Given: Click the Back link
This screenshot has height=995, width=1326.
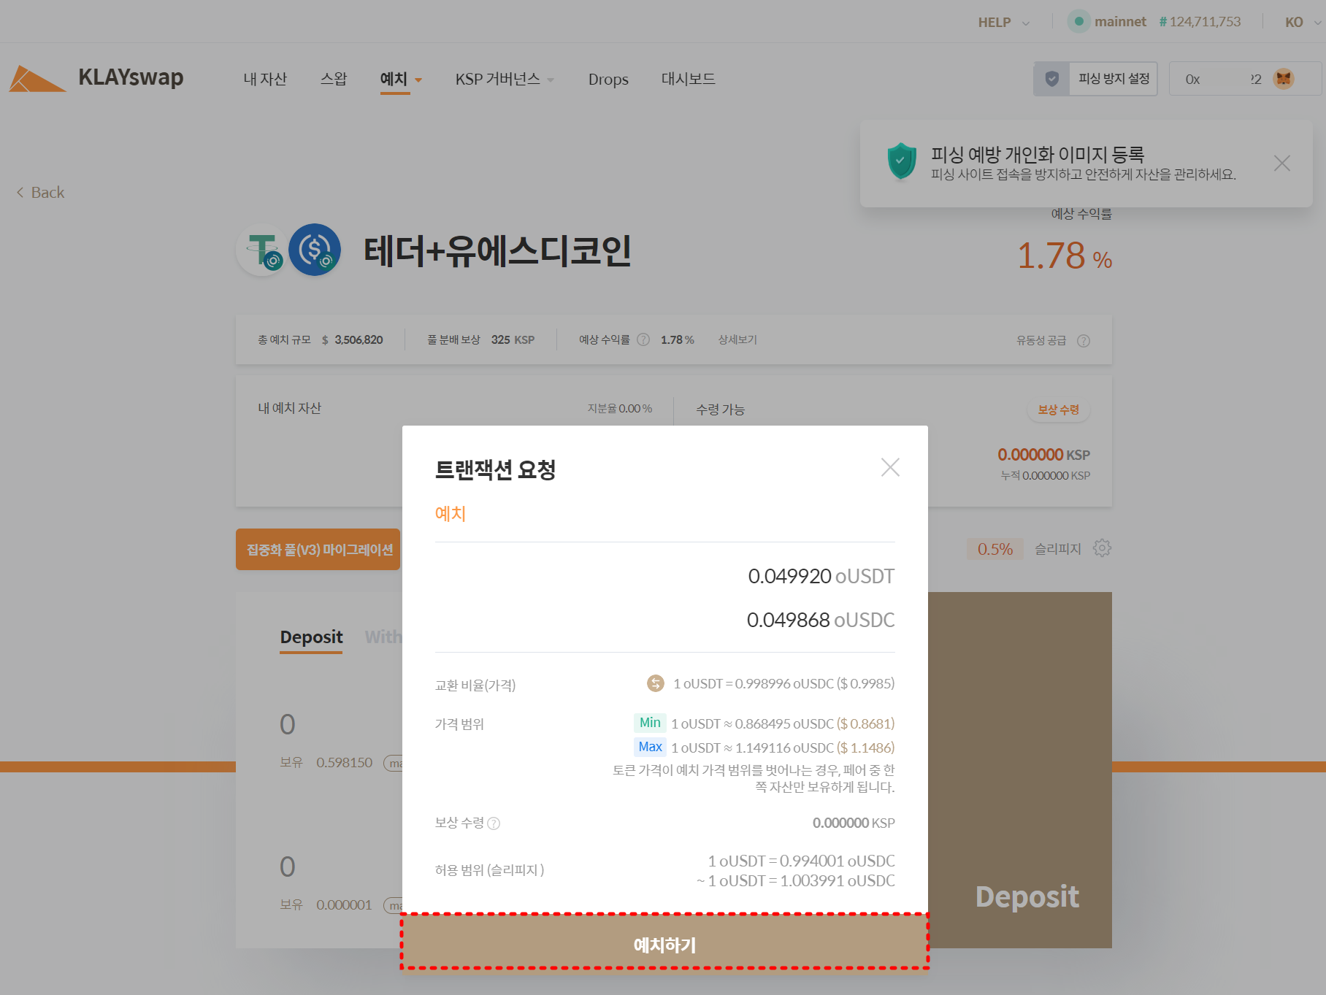Looking at the screenshot, I should coord(41,193).
